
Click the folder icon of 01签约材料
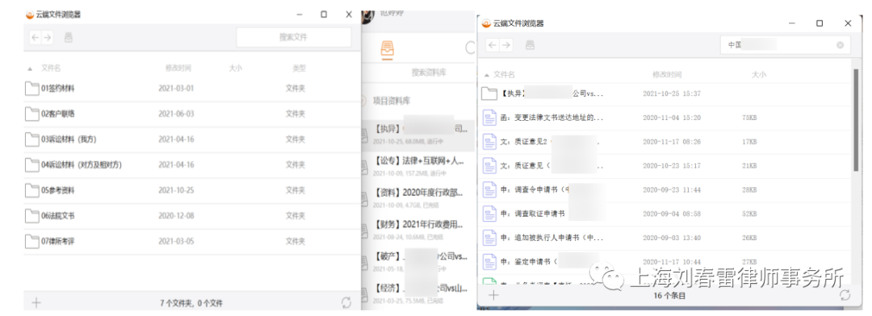click(32, 88)
